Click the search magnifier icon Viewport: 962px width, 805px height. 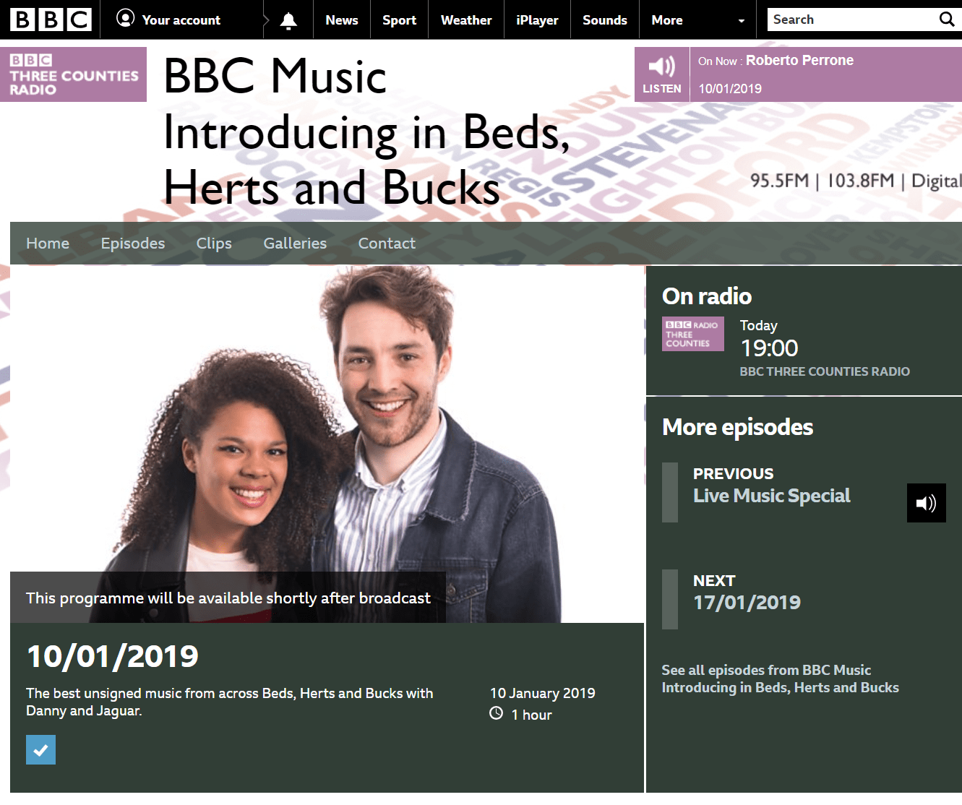(946, 20)
